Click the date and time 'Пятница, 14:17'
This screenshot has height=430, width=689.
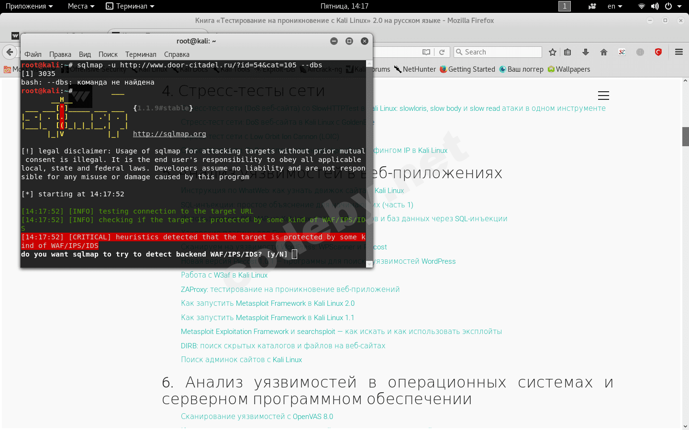coord(344,6)
